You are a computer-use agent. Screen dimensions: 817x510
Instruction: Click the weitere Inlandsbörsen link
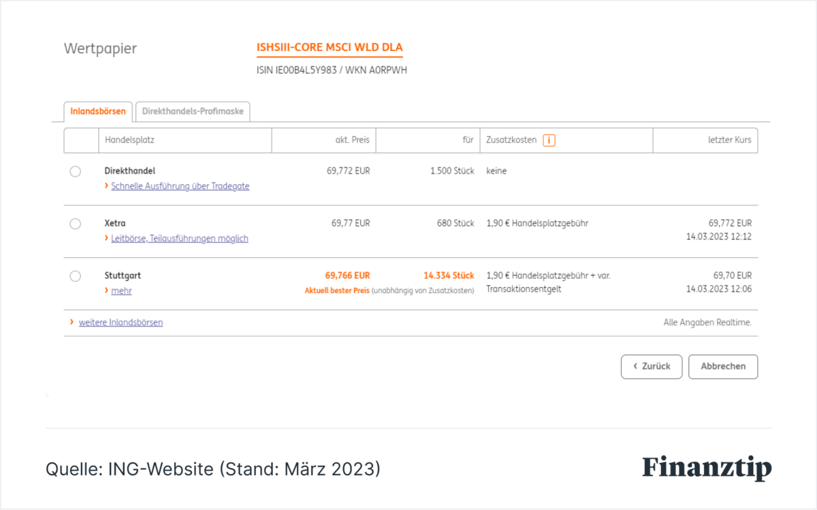click(x=121, y=322)
